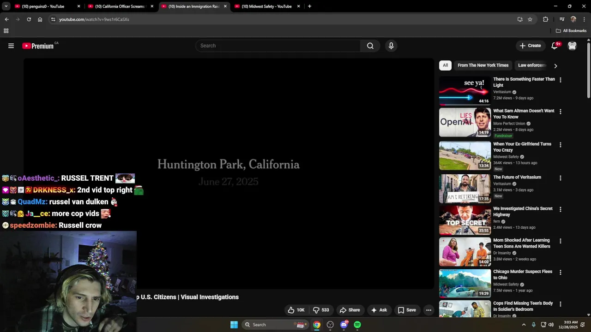
Task: Open options for There Is Something Faster Than Light
Action: point(560,80)
